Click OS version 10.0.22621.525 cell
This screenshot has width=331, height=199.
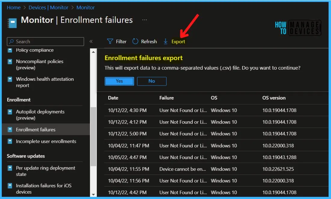click(278, 169)
